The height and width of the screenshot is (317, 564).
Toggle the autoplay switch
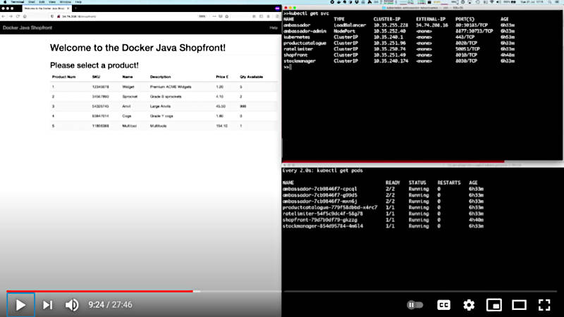(415, 305)
